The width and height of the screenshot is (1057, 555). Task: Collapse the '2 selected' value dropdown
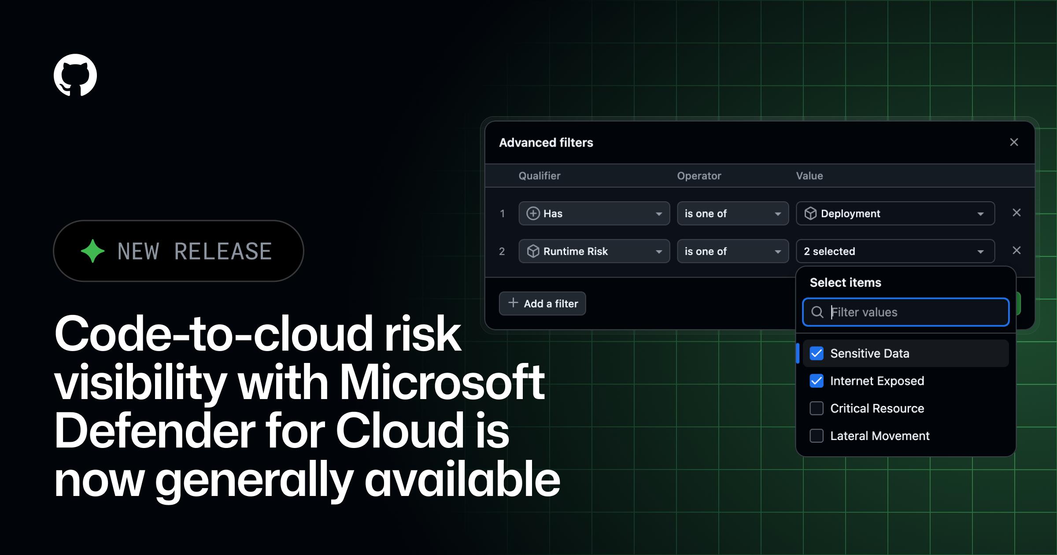[895, 251]
